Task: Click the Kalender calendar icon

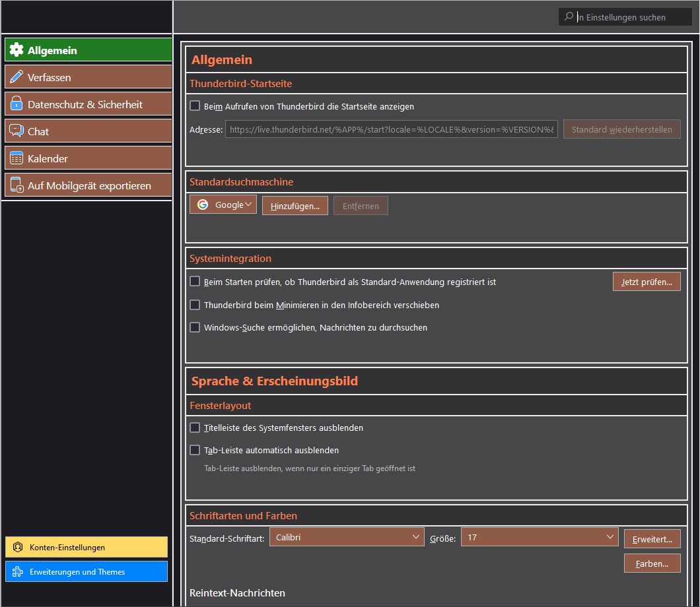Action: [x=17, y=158]
